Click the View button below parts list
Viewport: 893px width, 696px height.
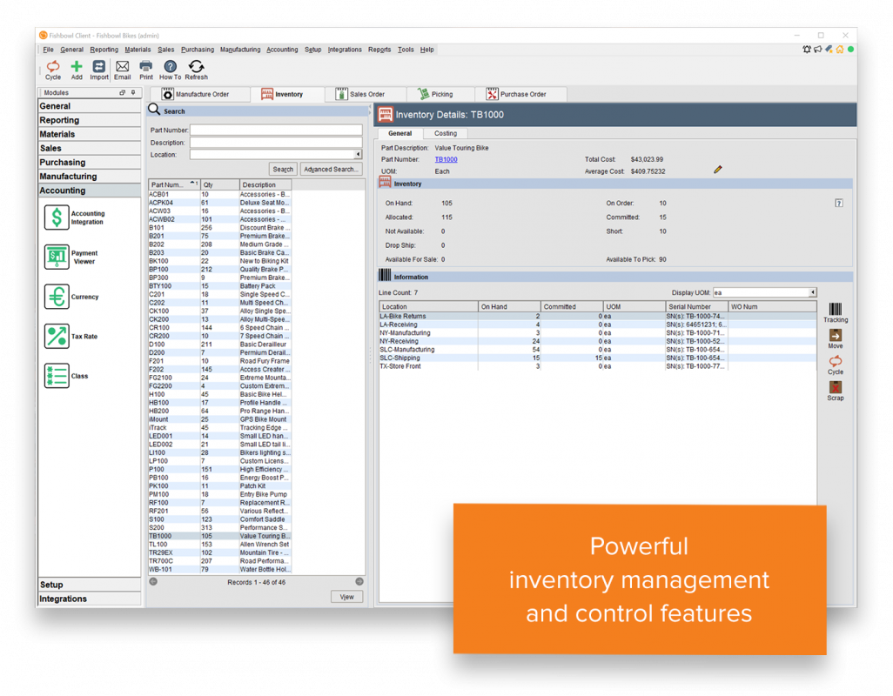pos(346,597)
